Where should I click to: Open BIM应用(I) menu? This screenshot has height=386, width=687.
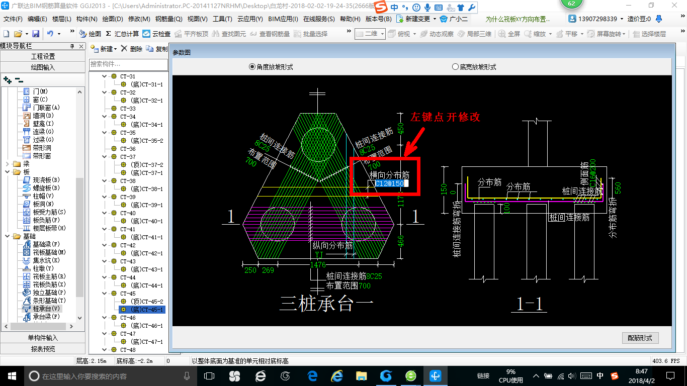pyautogui.click(x=283, y=19)
